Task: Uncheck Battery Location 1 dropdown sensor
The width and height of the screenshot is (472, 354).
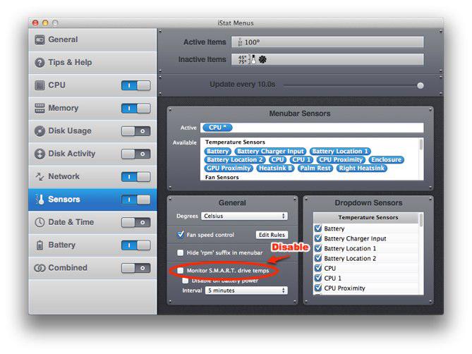Action: [318, 248]
